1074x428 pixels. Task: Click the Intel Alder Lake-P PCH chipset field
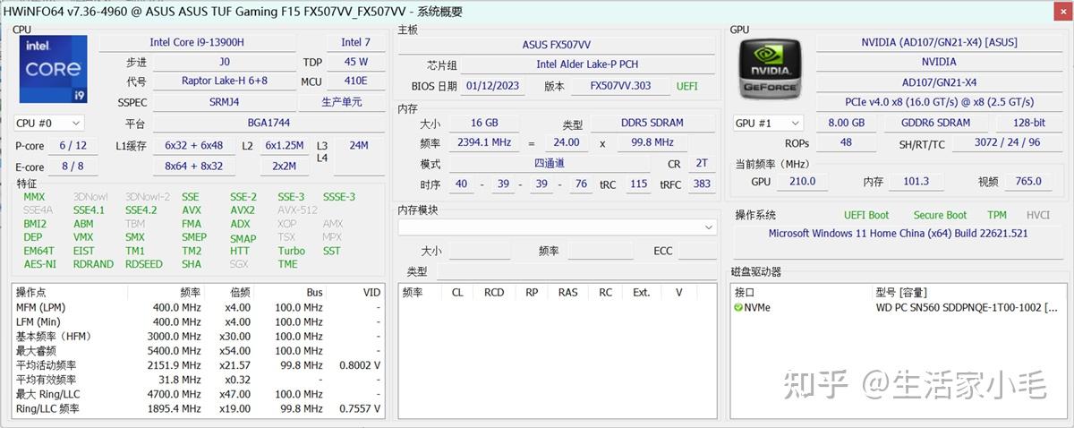[587, 64]
